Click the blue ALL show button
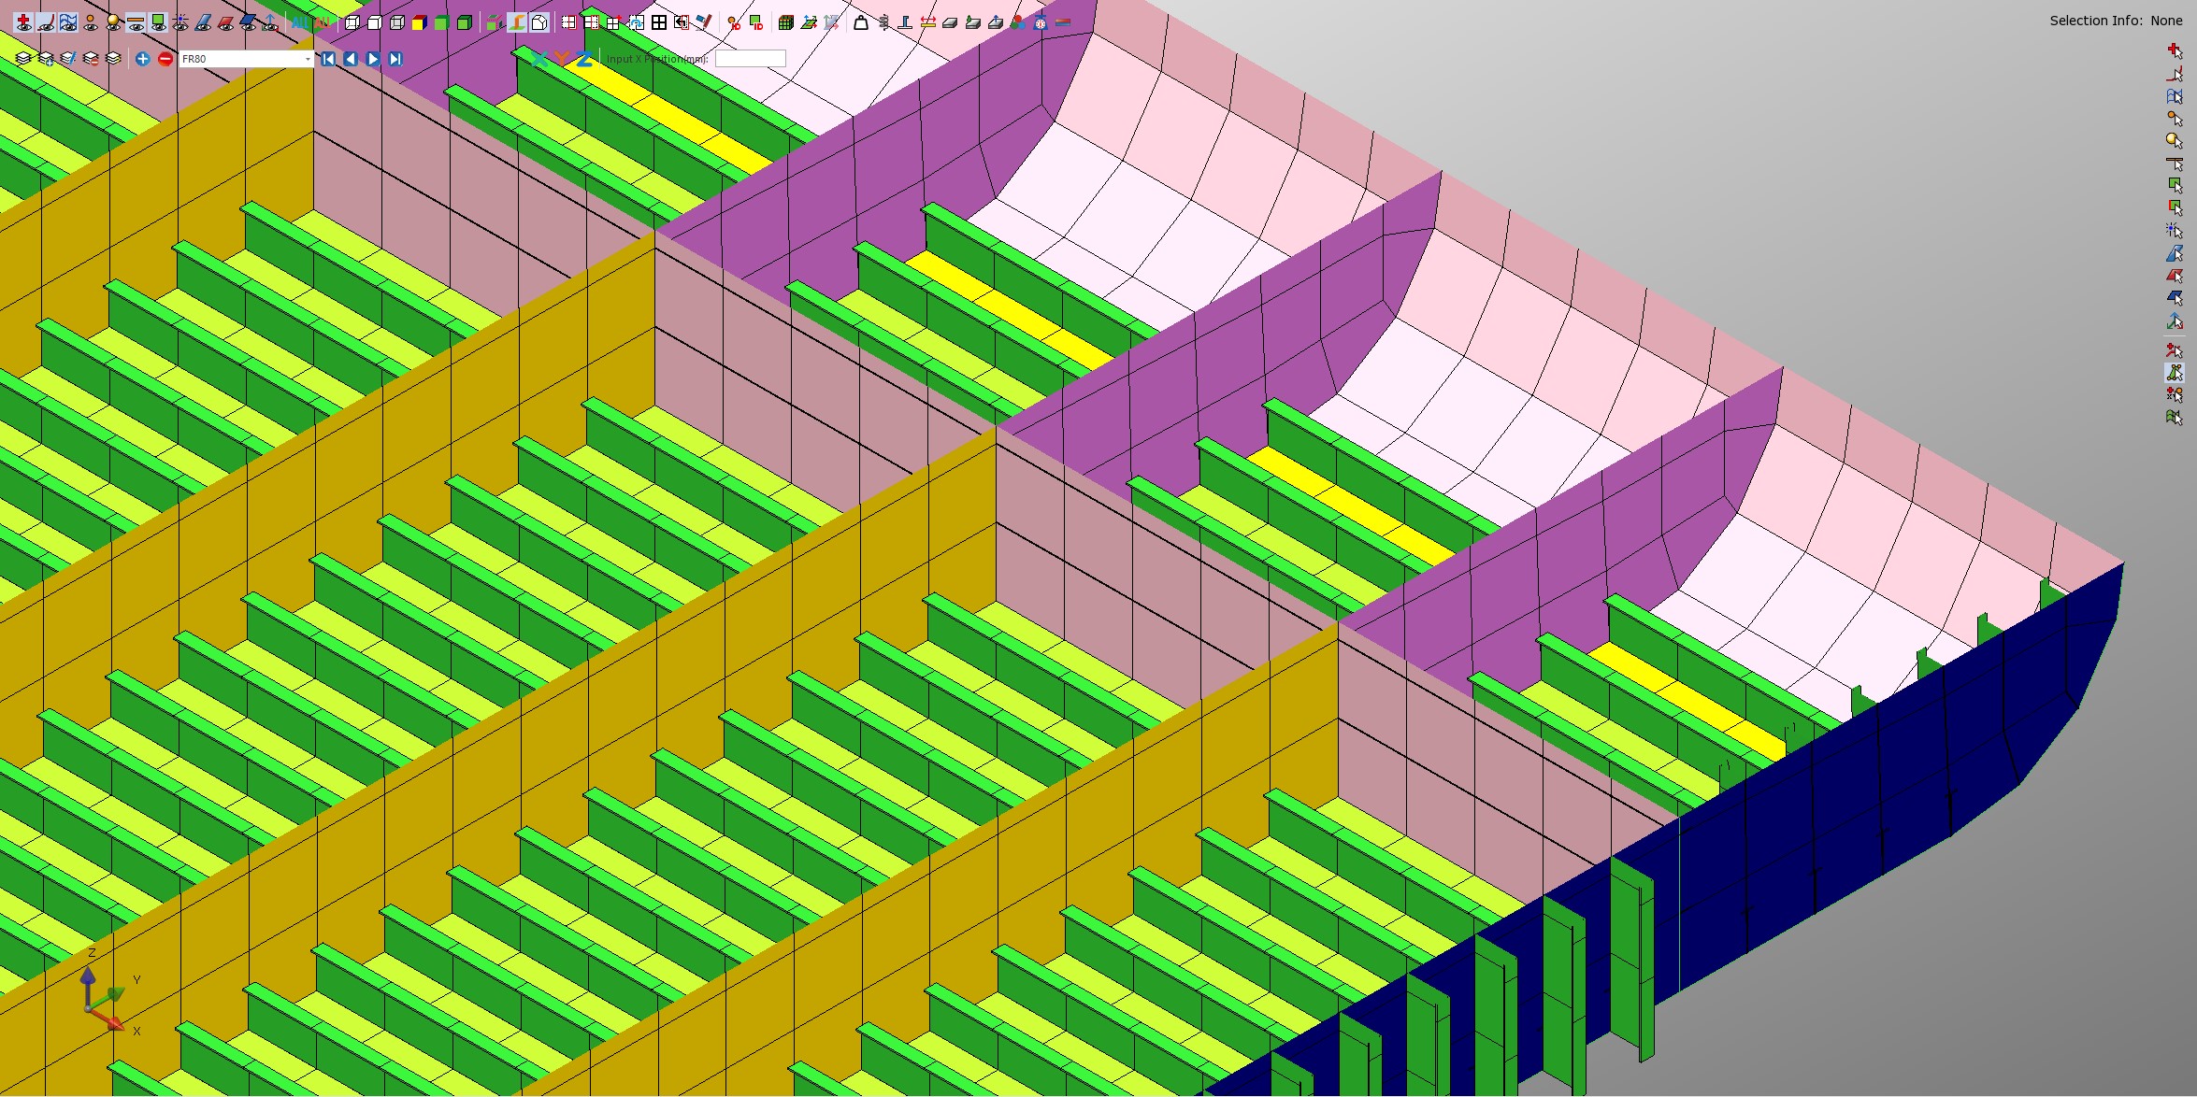 (x=299, y=22)
